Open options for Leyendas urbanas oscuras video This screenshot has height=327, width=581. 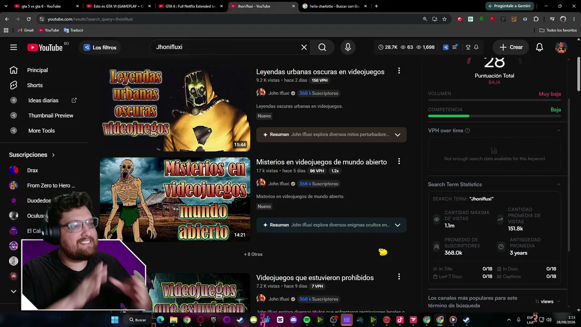point(399,71)
